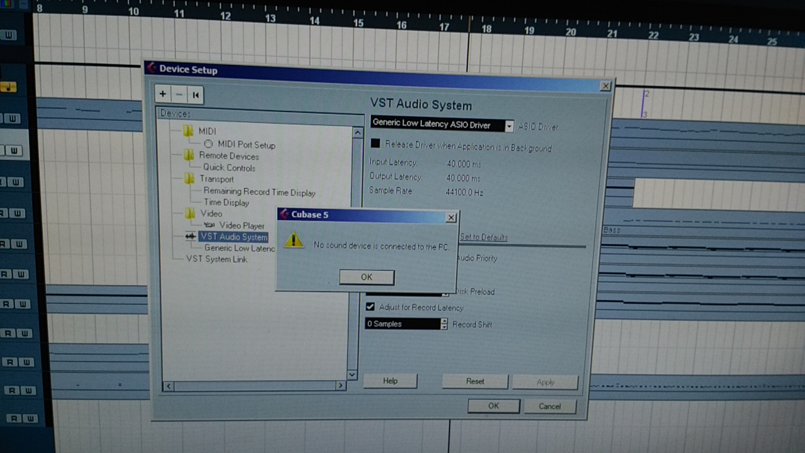This screenshot has height=453, width=805.
Task: Click the Output Latency 40.000 ms value
Action: pyautogui.click(x=464, y=178)
